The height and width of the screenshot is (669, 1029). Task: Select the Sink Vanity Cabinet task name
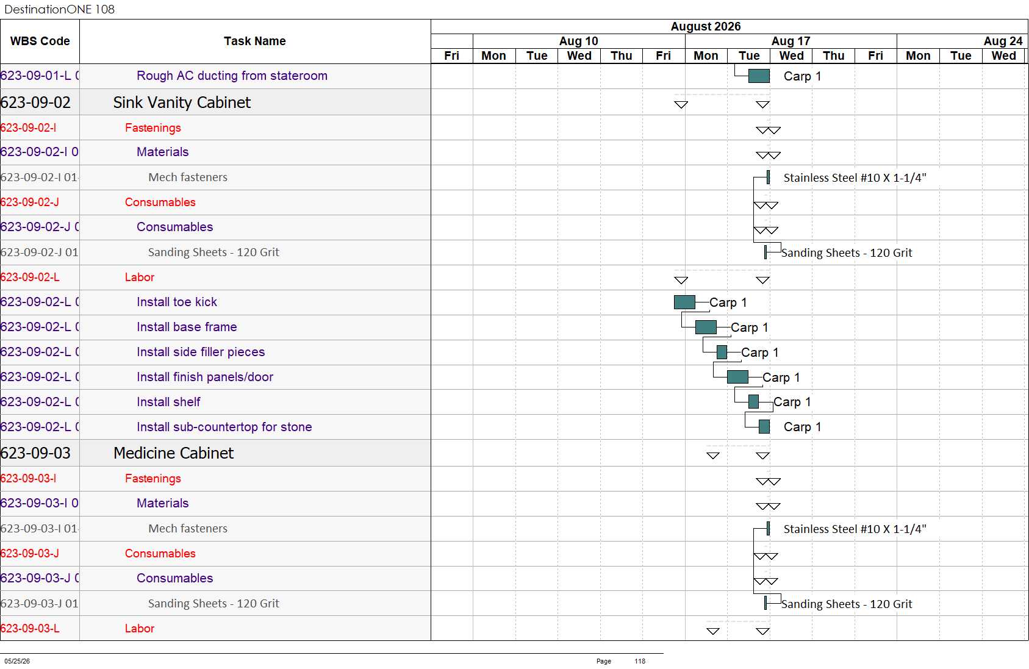click(x=182, y=102)
